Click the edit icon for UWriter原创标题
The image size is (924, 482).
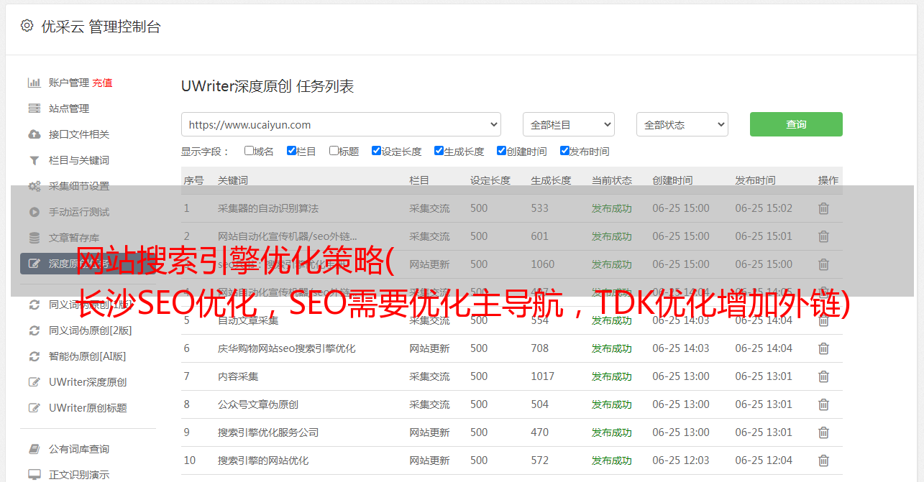34,408
